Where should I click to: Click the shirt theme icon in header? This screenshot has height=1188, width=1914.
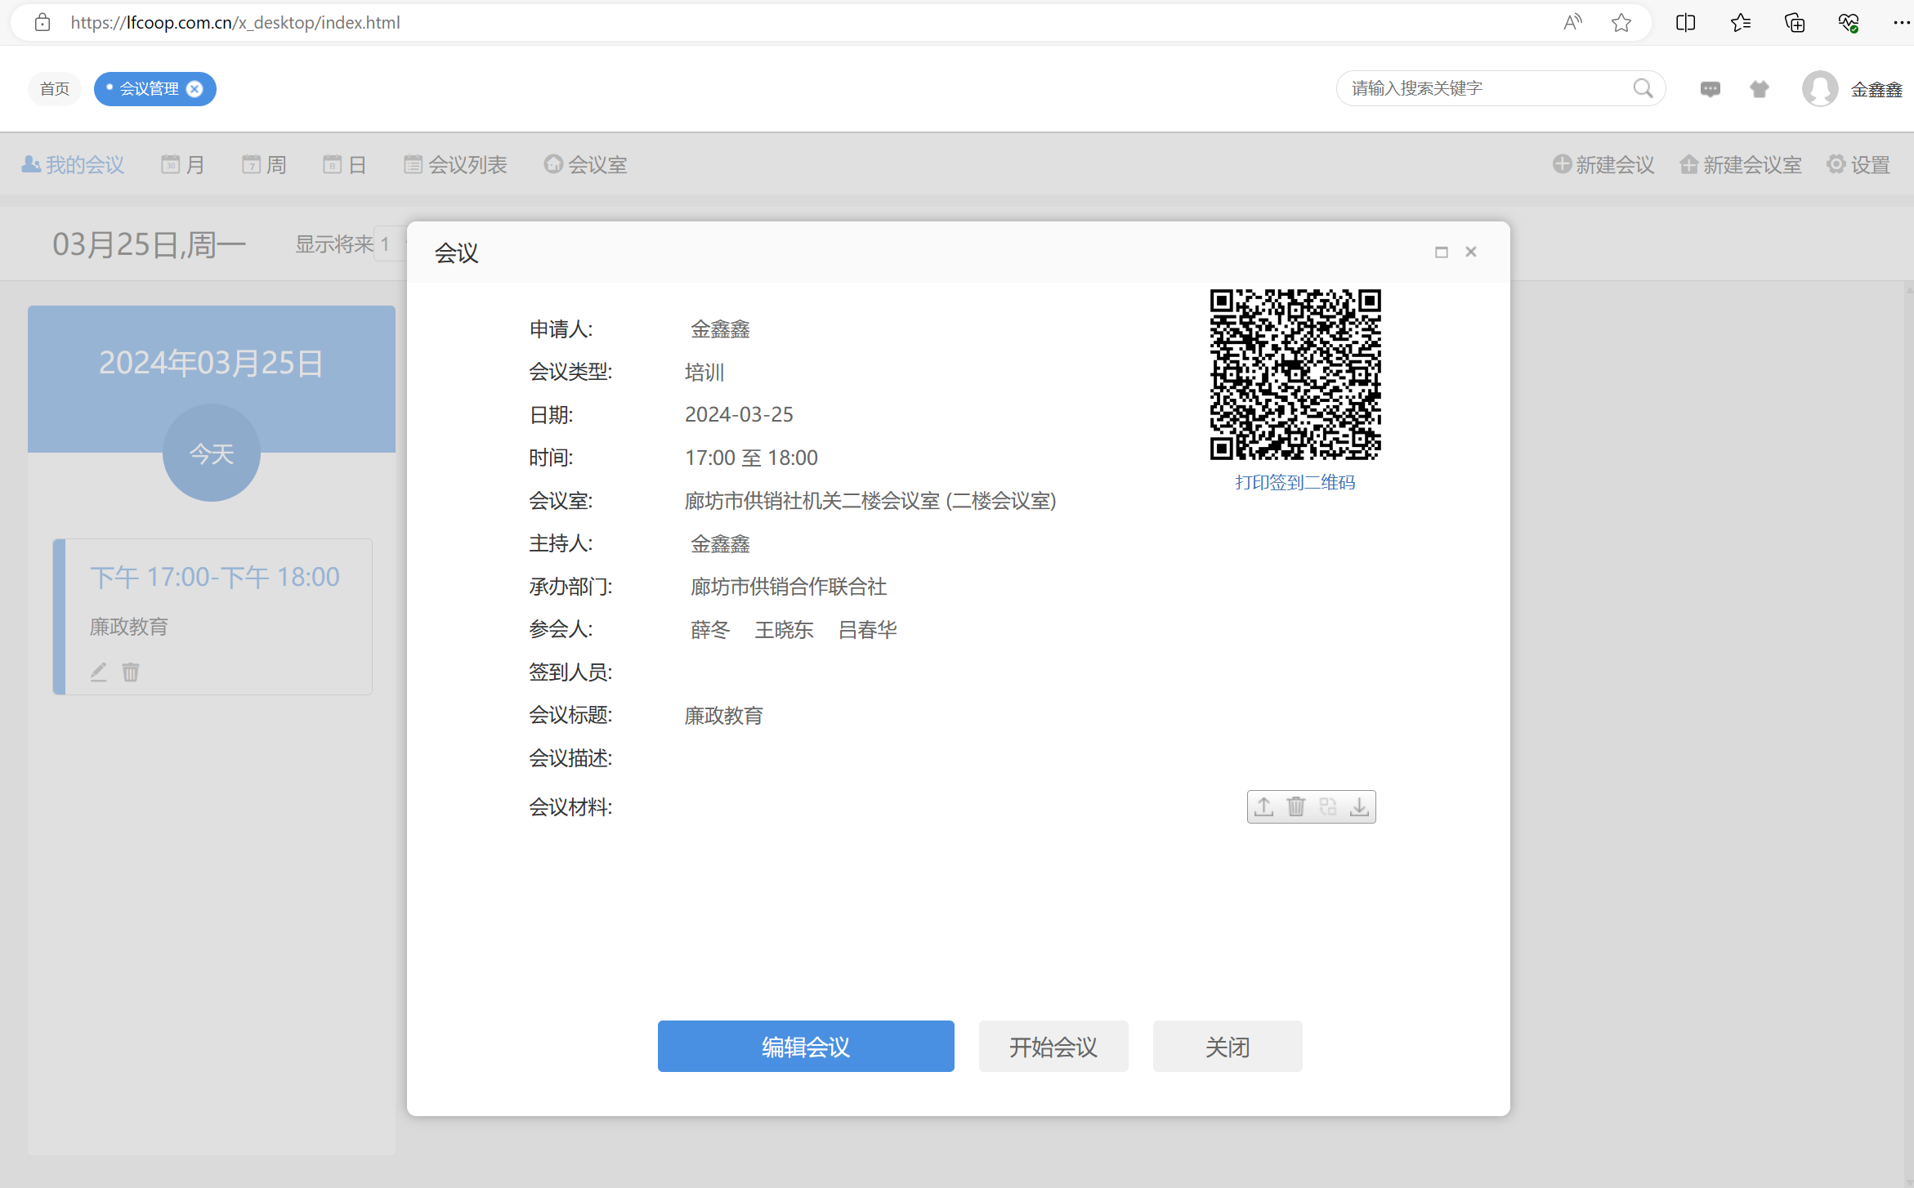point(1759,89)
